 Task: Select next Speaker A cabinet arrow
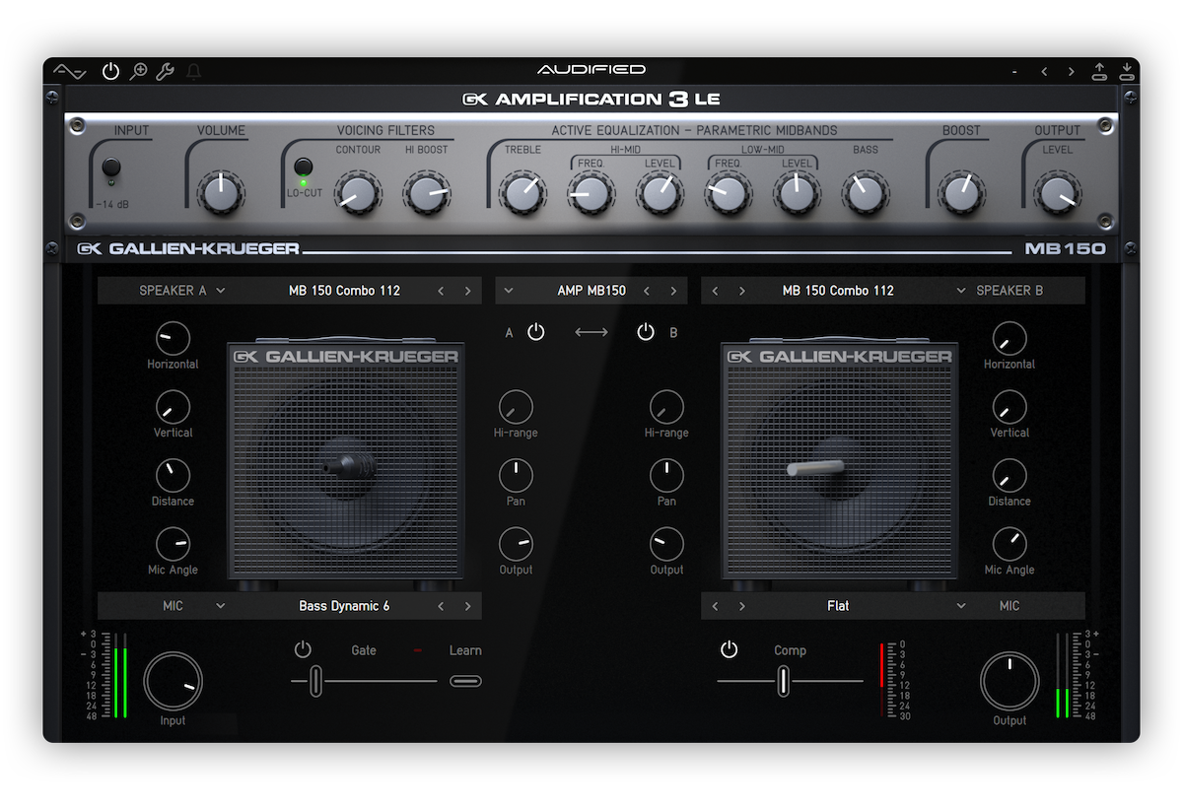467,291
